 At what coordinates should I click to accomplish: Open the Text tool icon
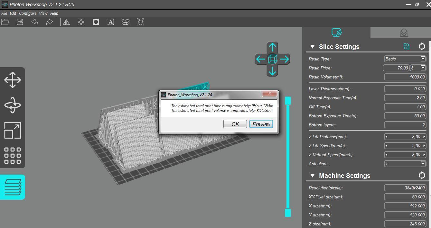(111, 22)
